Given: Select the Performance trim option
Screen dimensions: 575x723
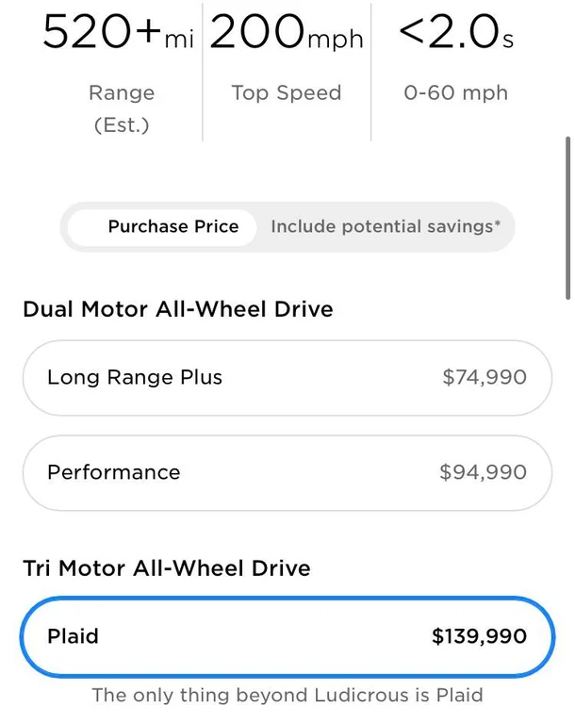Looking at the screenshot, I should coord(287,472).
